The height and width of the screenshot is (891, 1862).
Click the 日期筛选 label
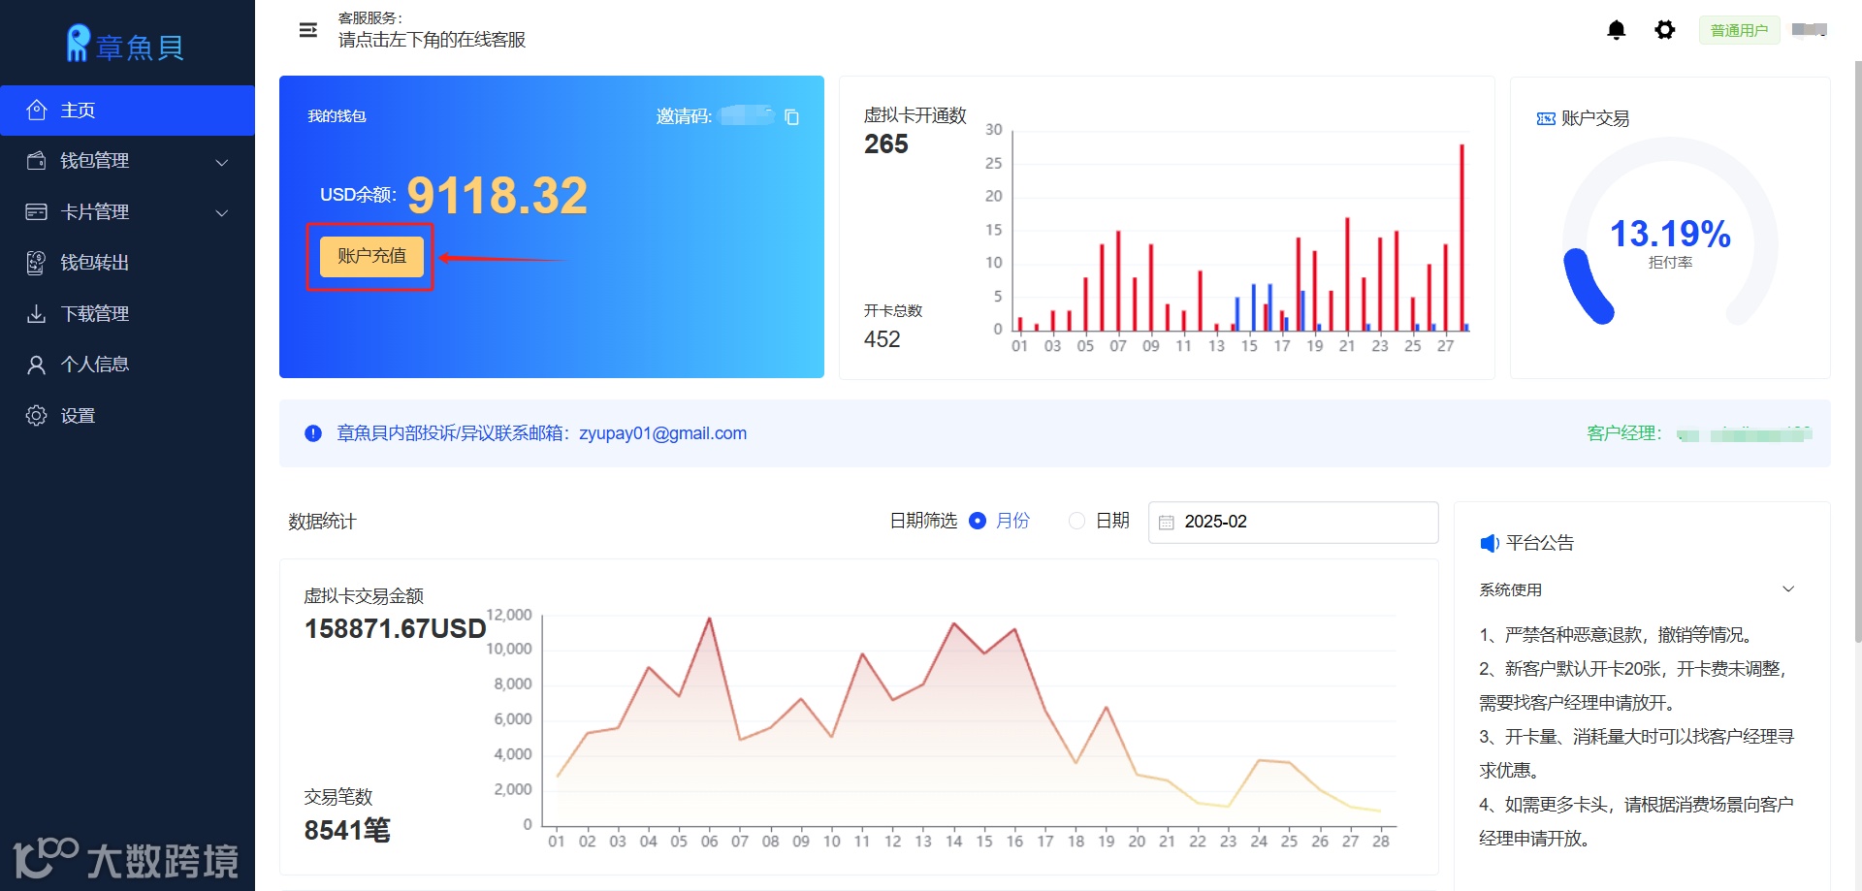[x=923, y=521]
